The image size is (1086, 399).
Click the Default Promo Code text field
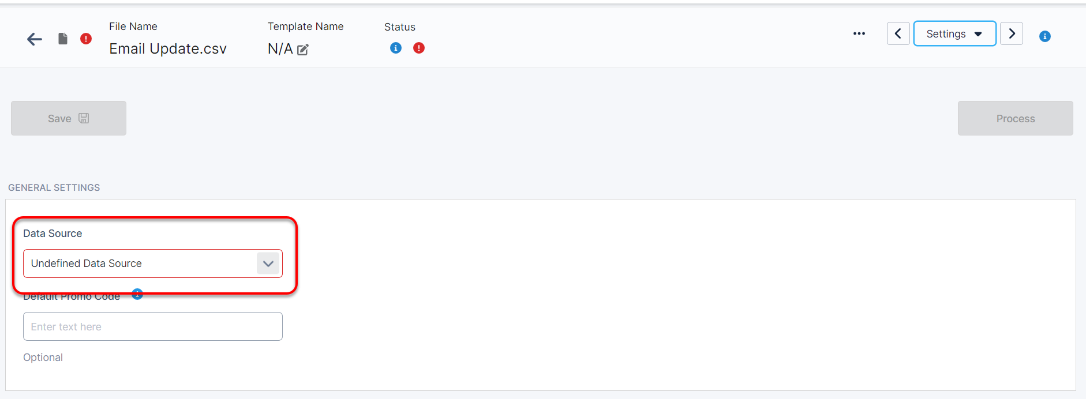153,326
